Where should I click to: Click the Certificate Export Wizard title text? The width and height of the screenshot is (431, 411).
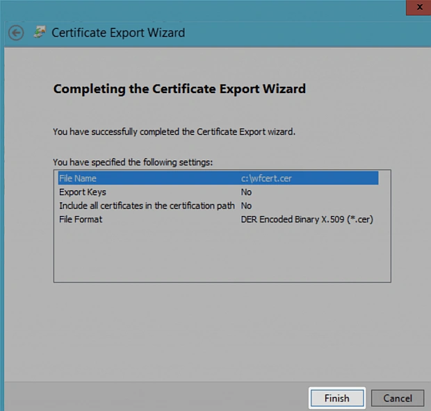[x=118, y=33]
